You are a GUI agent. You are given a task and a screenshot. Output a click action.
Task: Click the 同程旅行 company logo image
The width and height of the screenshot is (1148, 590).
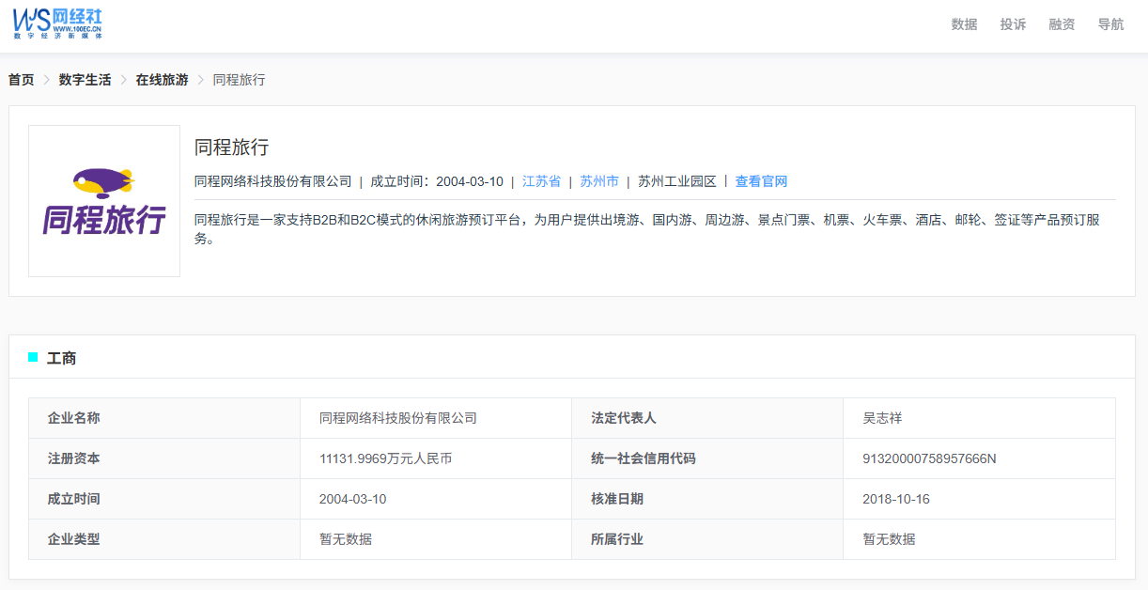[104, 201]
